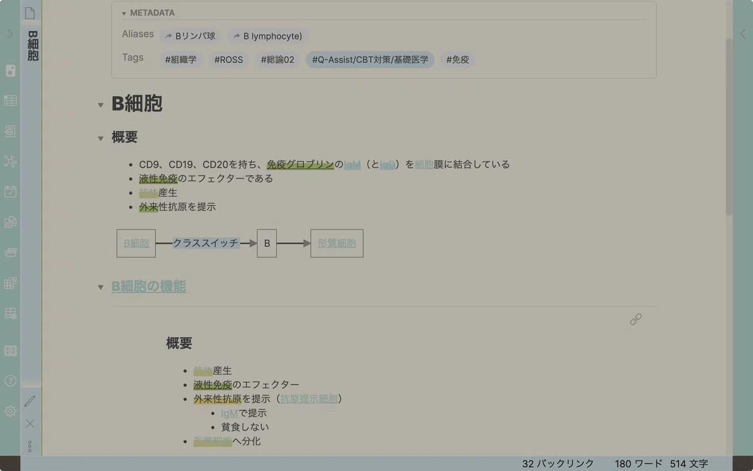Click the #組織学 tag
This screenshot has width=753, height=471.
181,60
